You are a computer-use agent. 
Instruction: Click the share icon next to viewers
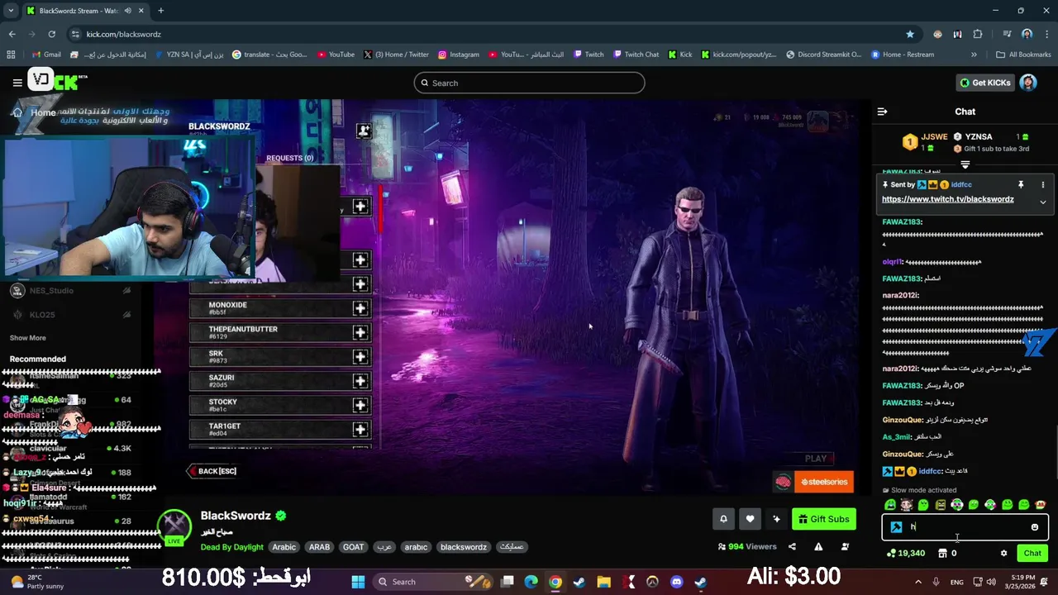pos(792,546)
